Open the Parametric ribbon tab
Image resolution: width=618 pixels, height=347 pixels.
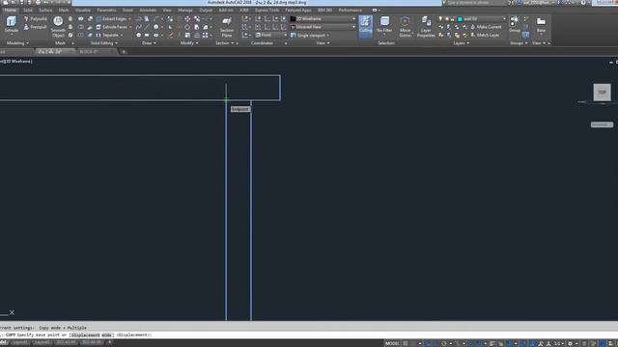point(106,11)
